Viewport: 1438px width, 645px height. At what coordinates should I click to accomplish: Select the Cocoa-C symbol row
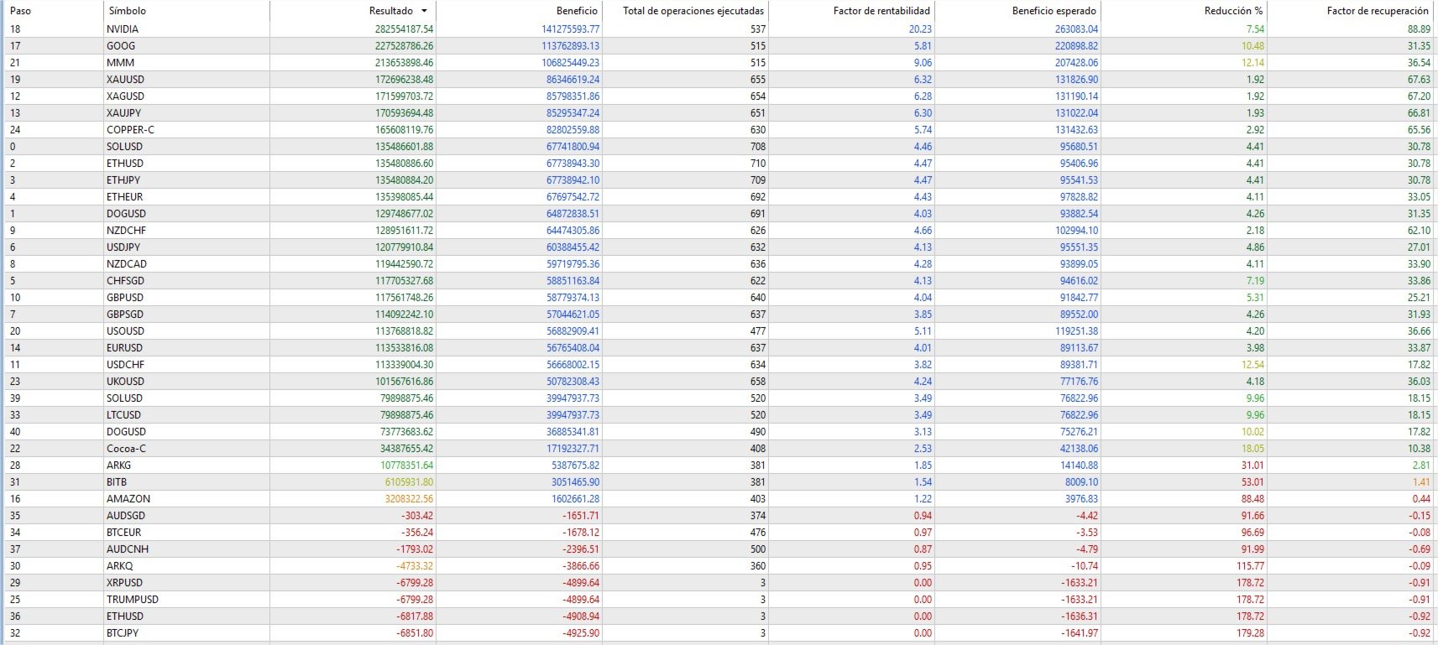(719, 448)
